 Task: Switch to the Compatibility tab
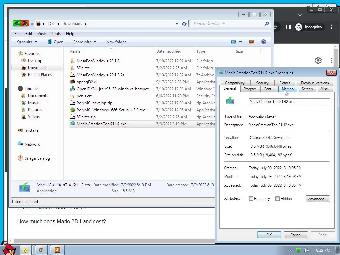click(x=235, y=83)
